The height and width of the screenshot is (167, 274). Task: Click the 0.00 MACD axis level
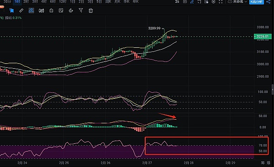pos(263,127)
